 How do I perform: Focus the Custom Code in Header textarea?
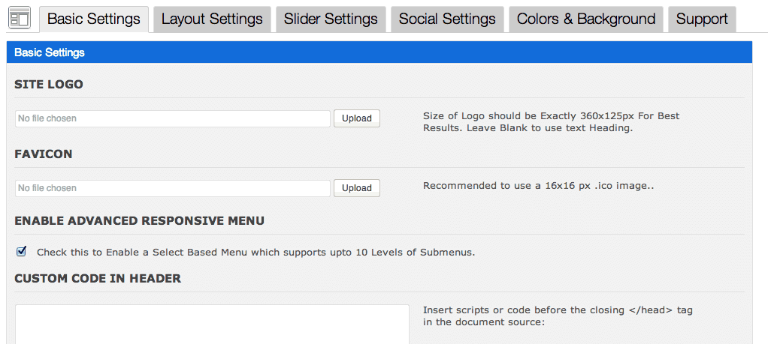(x=212, y=325)
